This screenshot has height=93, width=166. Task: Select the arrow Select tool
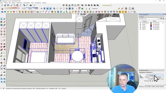1,19
